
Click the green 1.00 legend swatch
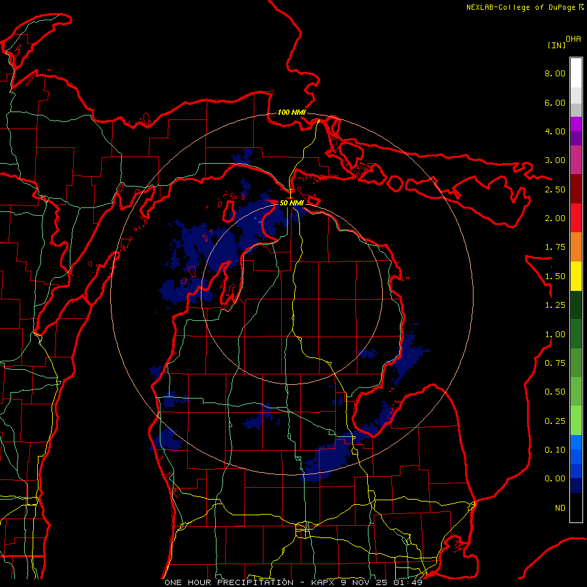(x=576, y=334)
